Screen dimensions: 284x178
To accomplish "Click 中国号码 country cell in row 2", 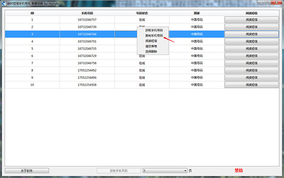I will tap(197, 27).
